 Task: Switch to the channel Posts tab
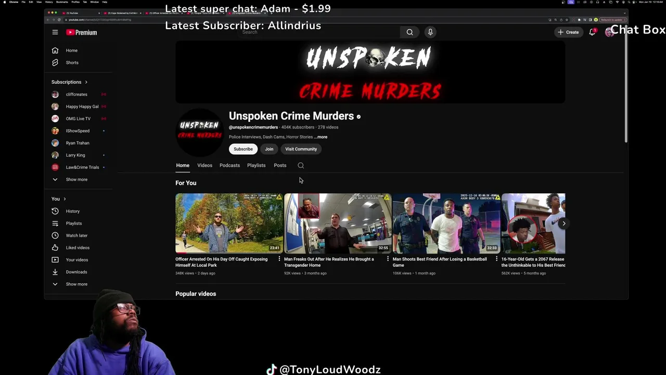[x=280, y=166]
